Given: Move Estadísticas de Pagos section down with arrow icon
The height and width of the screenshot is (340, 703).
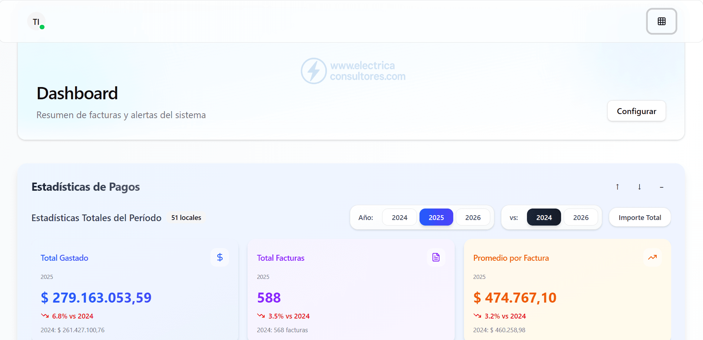Looking at the screenshot, I should [x=639, y=187].
